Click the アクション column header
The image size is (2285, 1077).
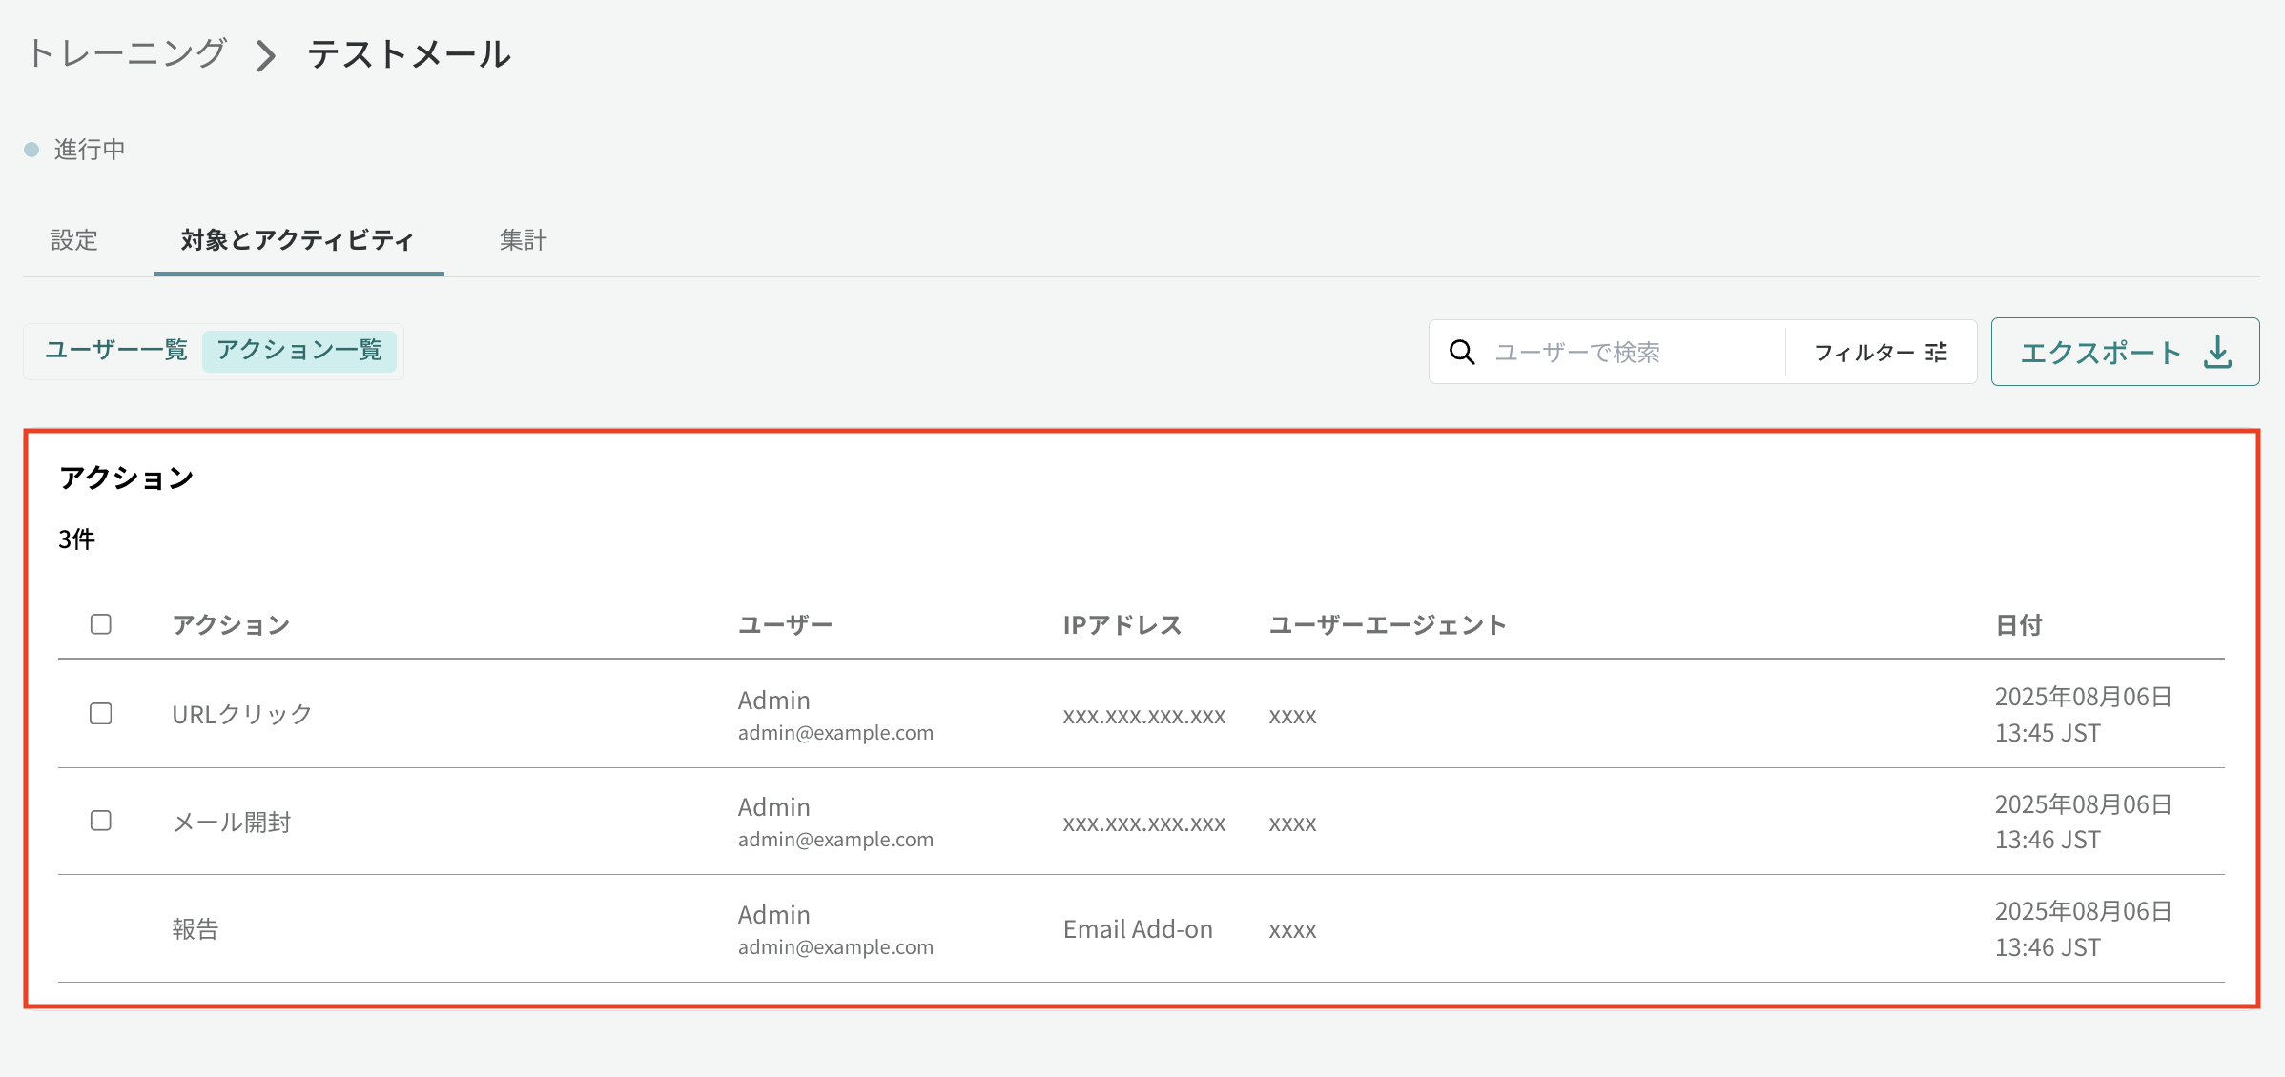tap(231, 625)
